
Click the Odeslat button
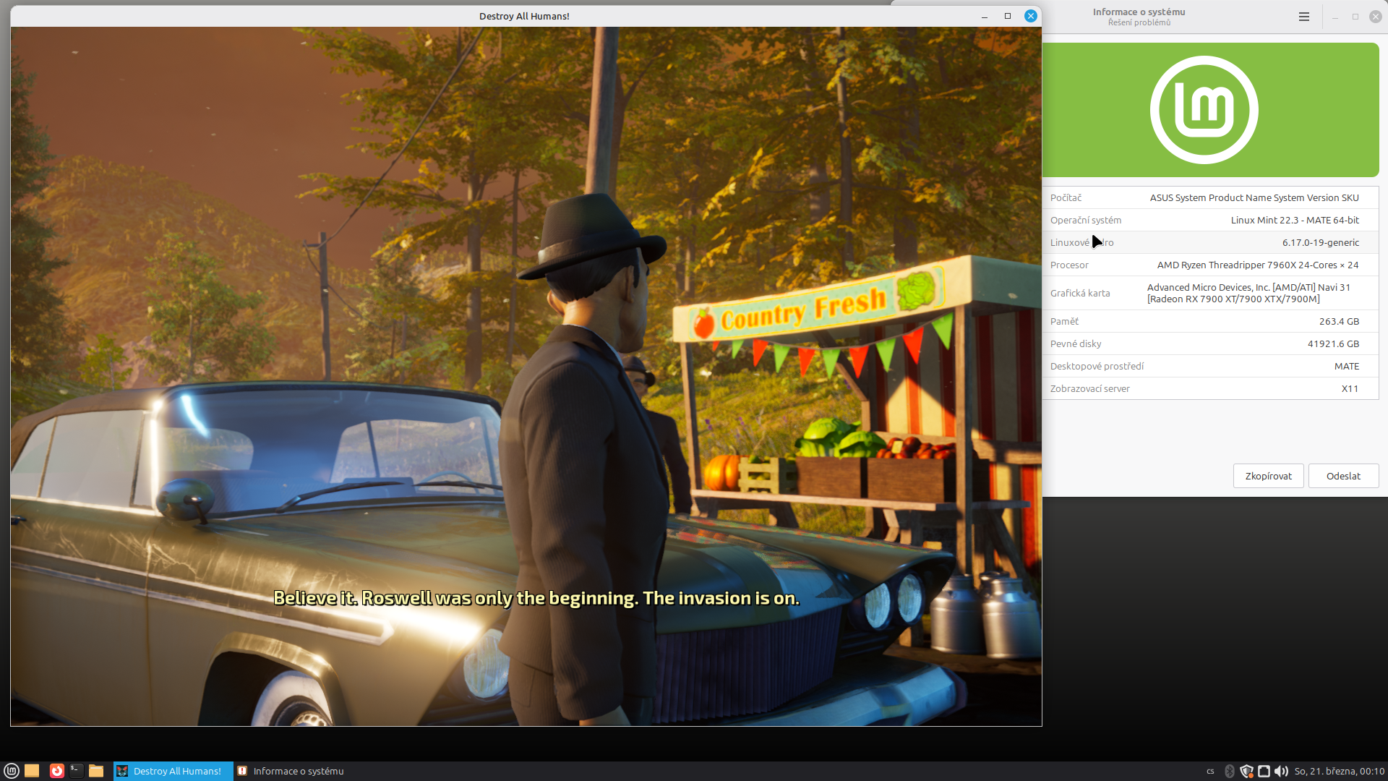coord(1343,476)
